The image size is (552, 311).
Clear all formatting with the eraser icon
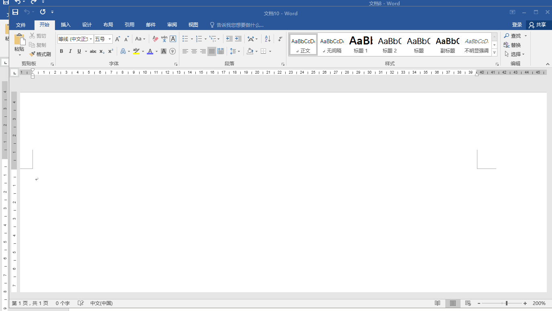click(x=155, y=39)
